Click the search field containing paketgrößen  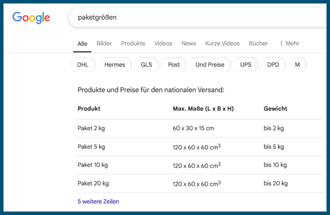pyautogui.click(x=198, y=17)
